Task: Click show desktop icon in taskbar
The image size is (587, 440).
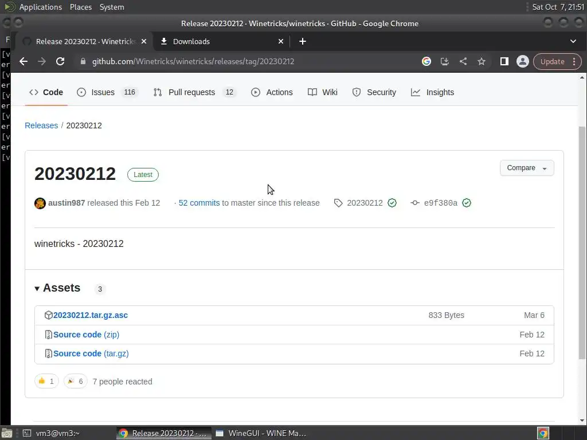Action: 7,433
